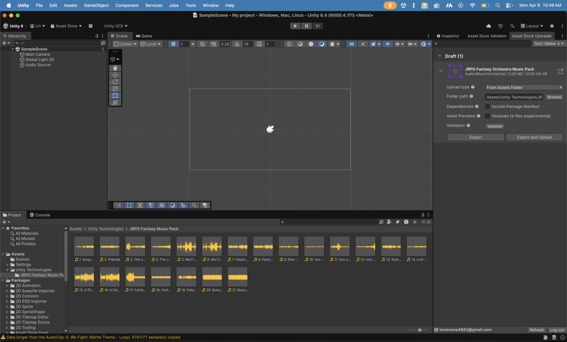Viewport: 567px width, 342px height.
Task: Open the Asset Store package icon
Action: point(91,26)
